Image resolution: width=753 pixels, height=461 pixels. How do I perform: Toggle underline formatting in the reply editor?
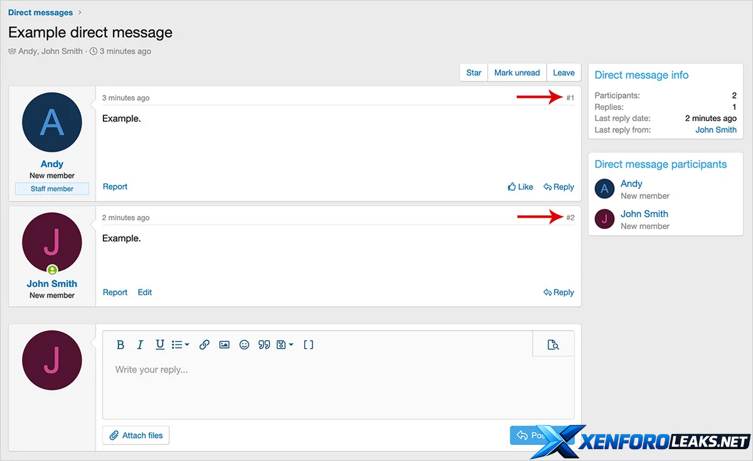pos(160,344)
